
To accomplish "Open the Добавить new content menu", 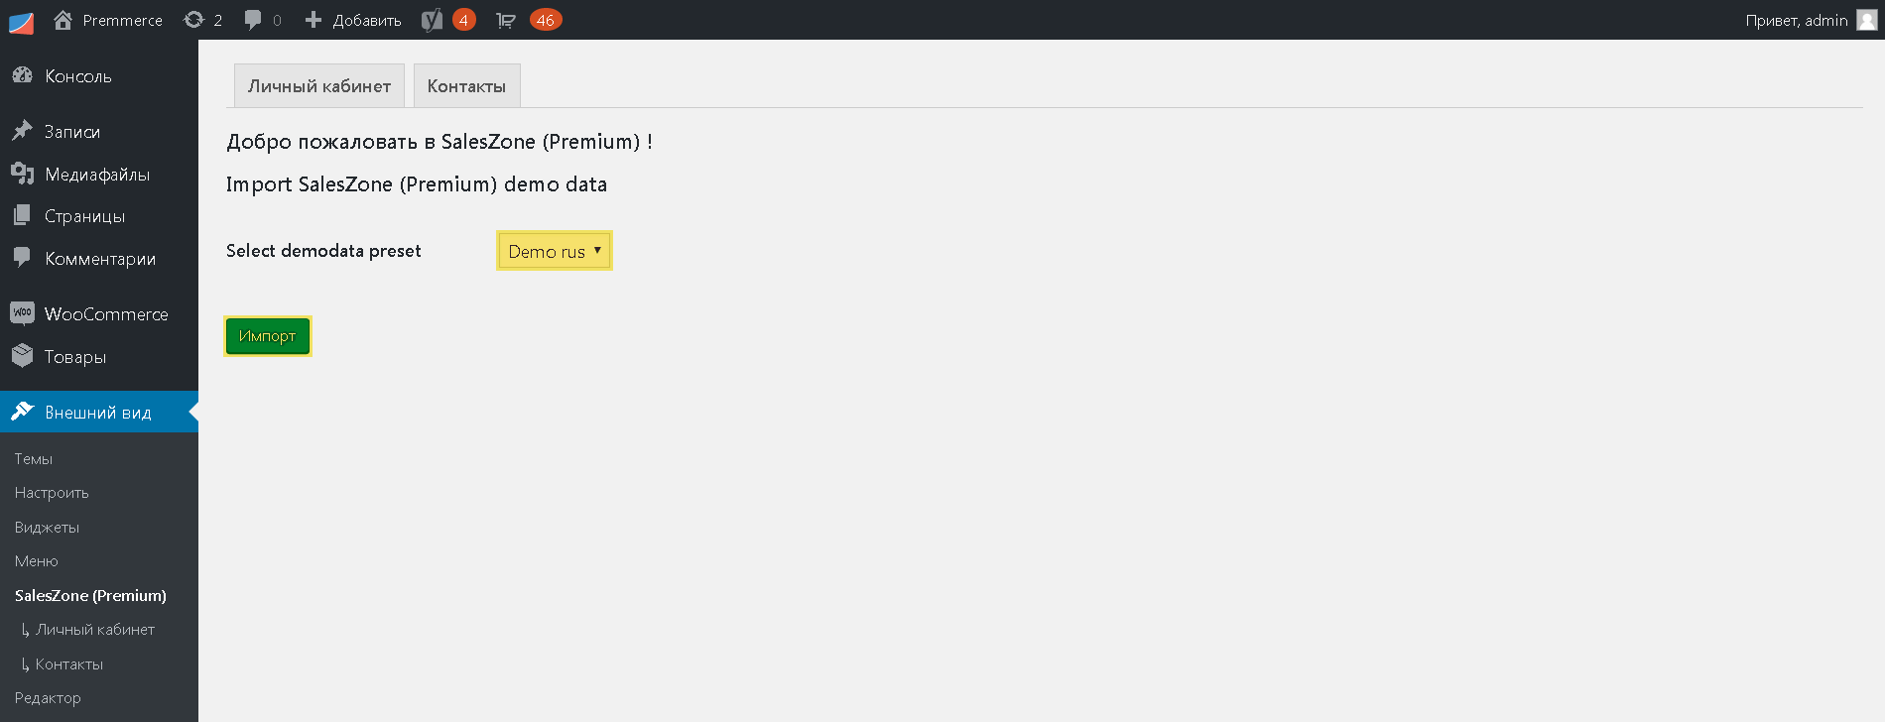I will 353,20.
